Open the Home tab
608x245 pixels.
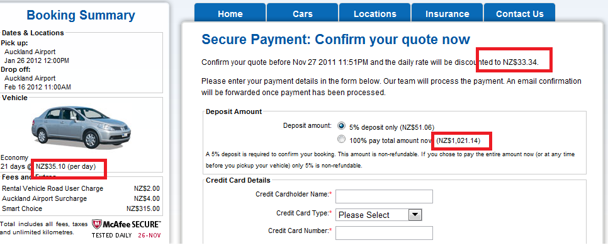coord(230,13)
